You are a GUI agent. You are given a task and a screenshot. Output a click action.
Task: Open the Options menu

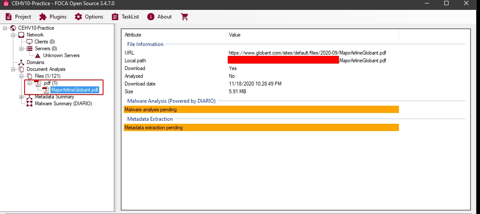pos(89,17)
